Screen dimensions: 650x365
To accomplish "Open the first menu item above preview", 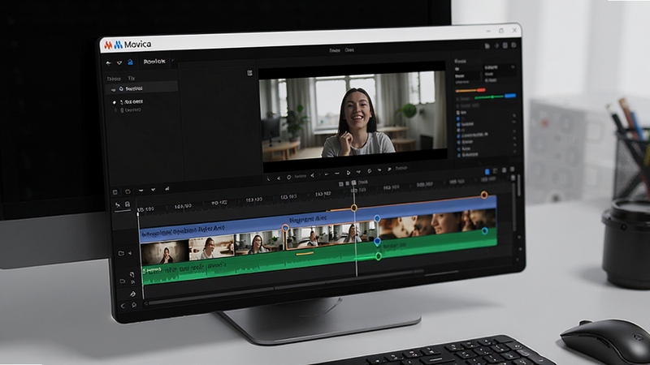I will tap(335, 50).
